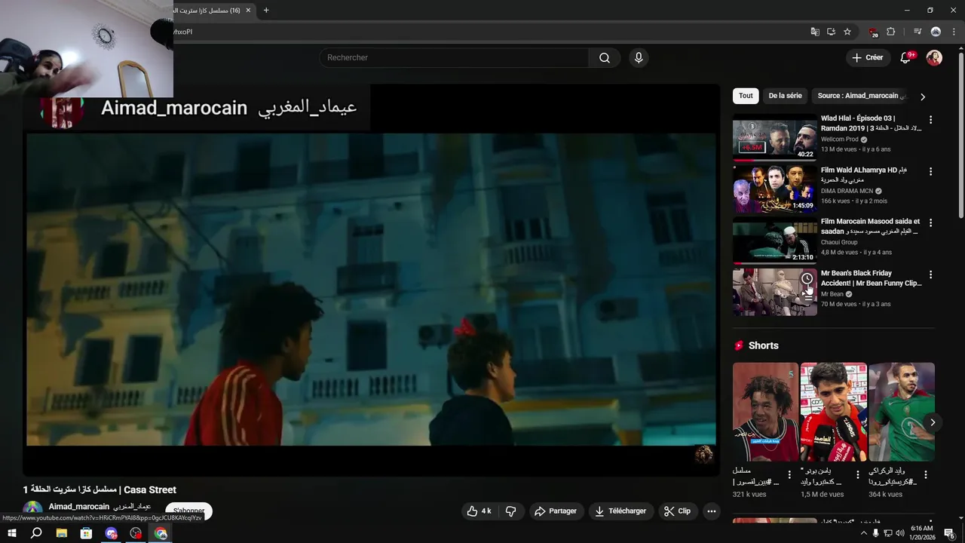Show next Shorts with arrow

[x=933, y=422]
